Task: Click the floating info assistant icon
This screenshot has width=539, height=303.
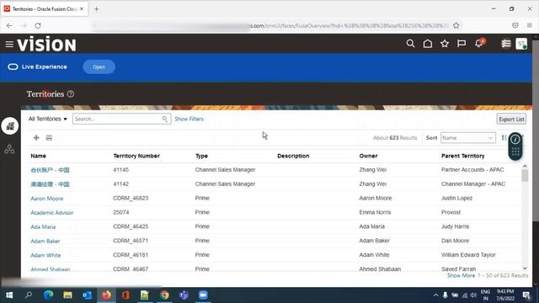Action: click(515, 140)
